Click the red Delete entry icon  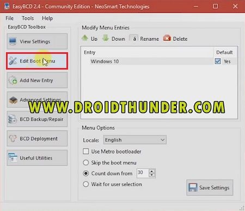coord(167,38)
